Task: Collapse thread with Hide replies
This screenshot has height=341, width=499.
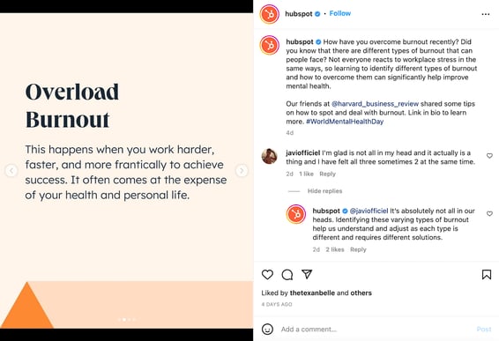Action: (x=324, y=191)
